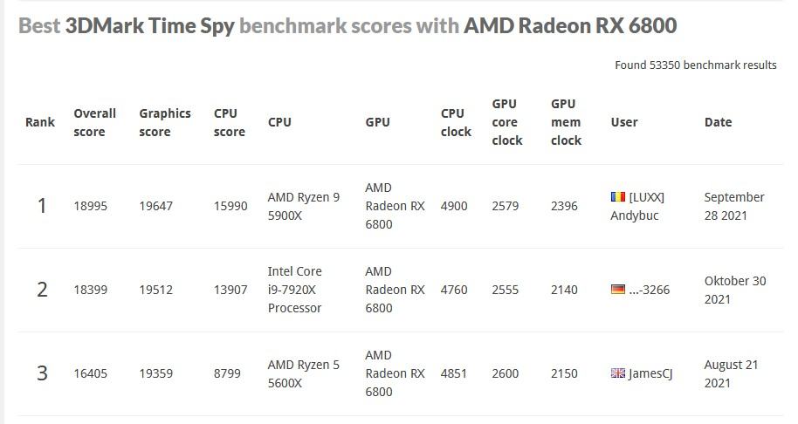Click the Rank column header
The width and height of the screenshot is (798, 424).
tap(40, 122)
